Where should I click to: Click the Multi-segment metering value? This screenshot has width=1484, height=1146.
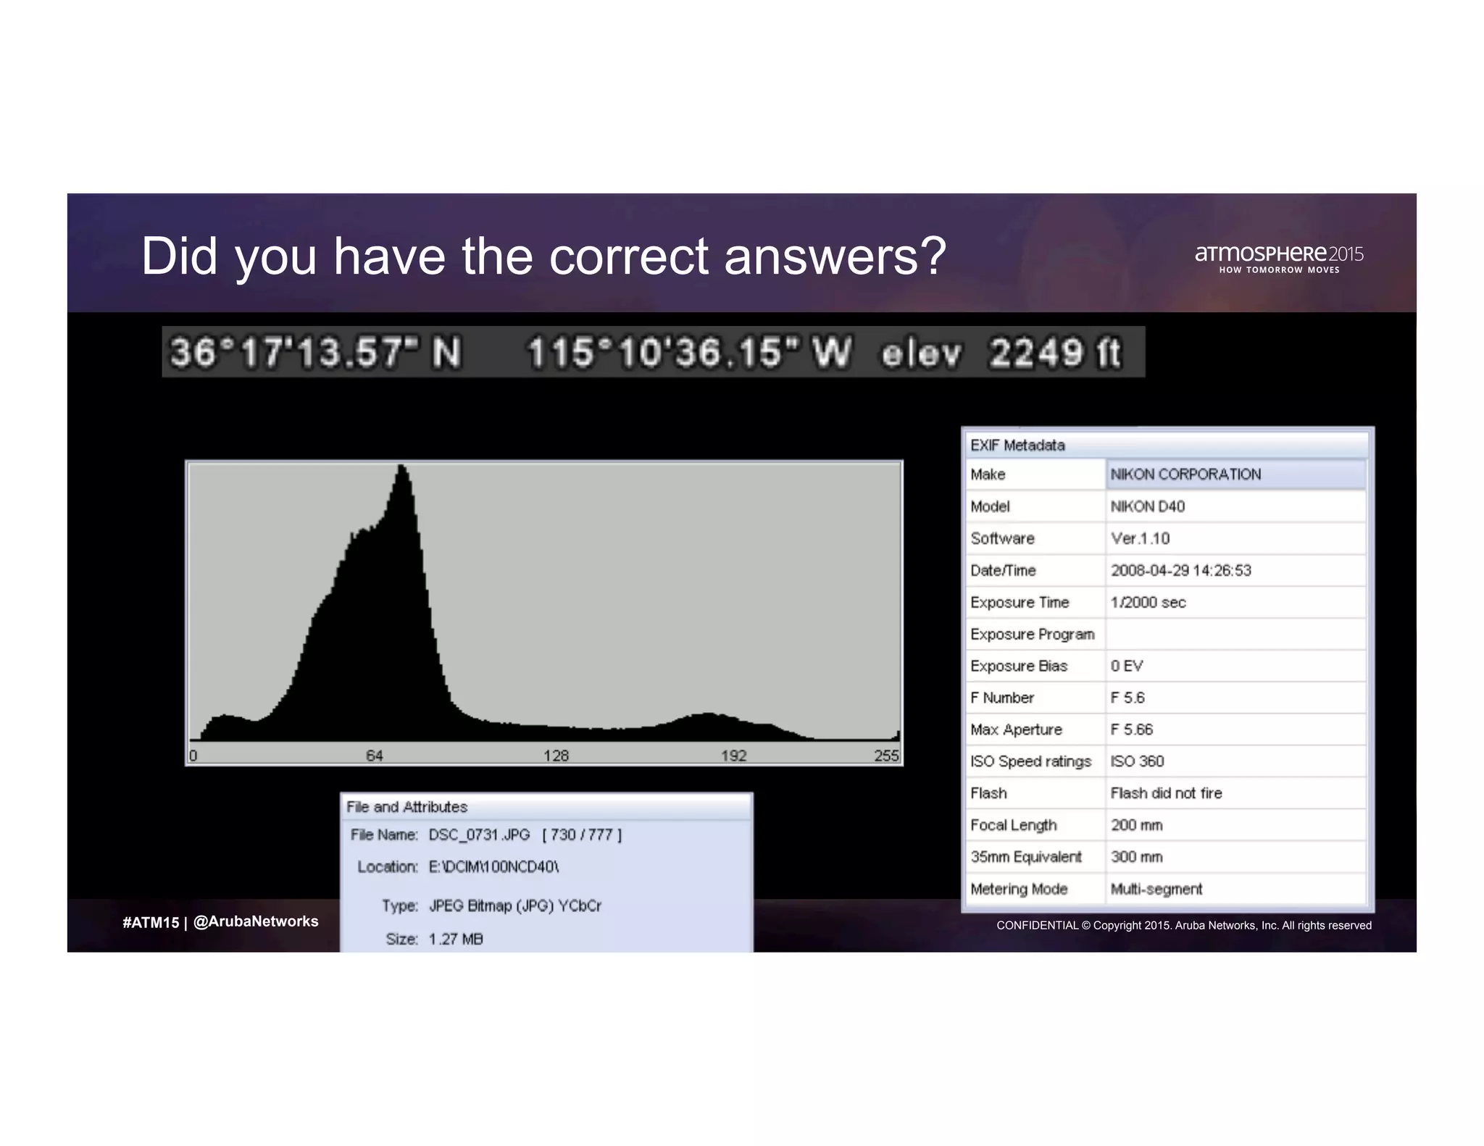(1156, 889)
